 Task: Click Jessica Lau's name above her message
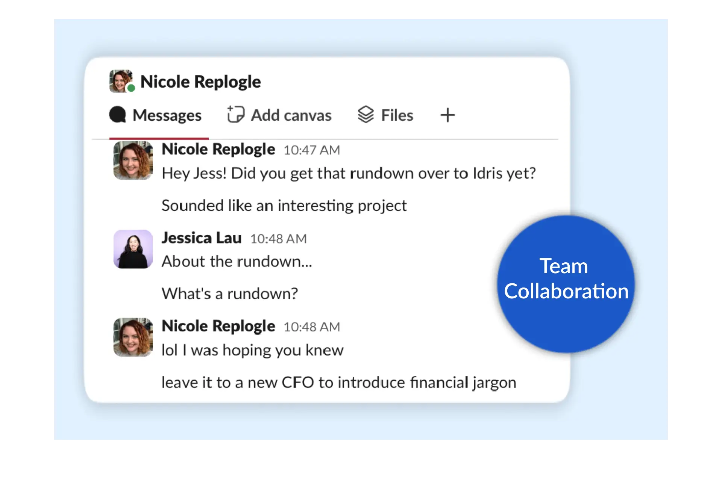click(202, 237)
